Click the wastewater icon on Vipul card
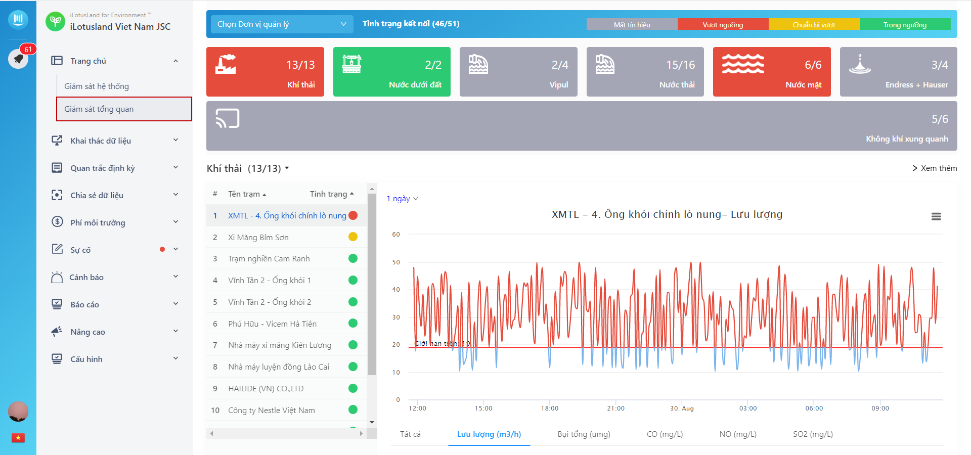 click(x=478, y=64)
